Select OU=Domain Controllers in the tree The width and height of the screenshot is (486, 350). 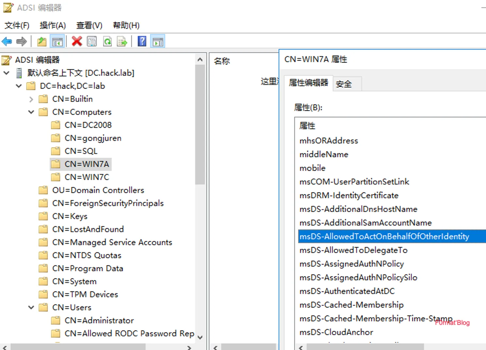point(98,190)
